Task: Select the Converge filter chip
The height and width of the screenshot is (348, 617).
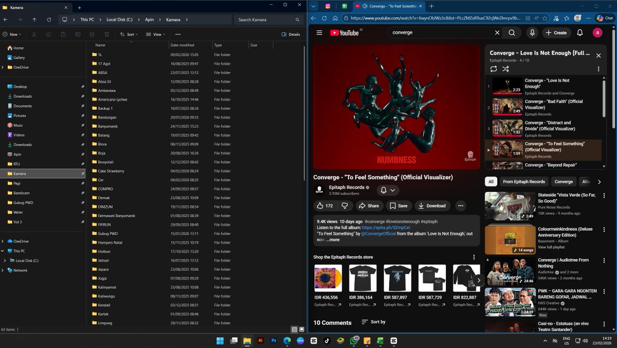Action: (564, 182)
